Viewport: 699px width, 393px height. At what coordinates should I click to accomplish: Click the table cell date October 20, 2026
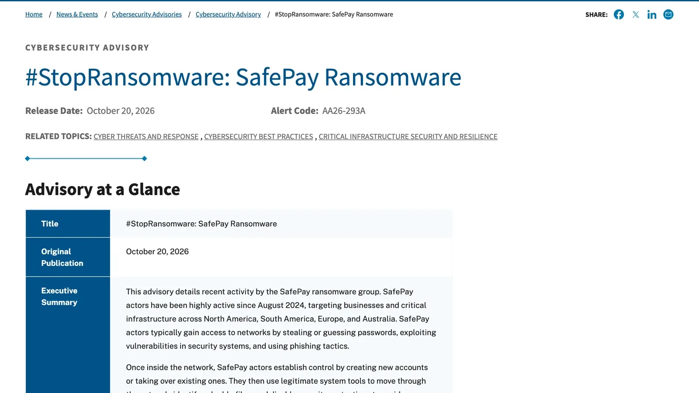281,257
